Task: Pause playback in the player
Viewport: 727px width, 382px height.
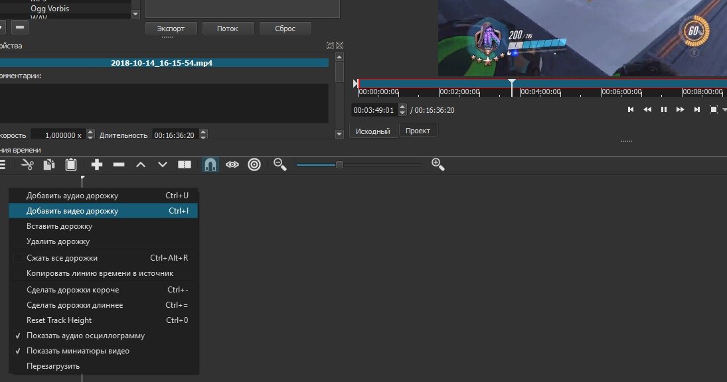Action: tap(664, 109)
